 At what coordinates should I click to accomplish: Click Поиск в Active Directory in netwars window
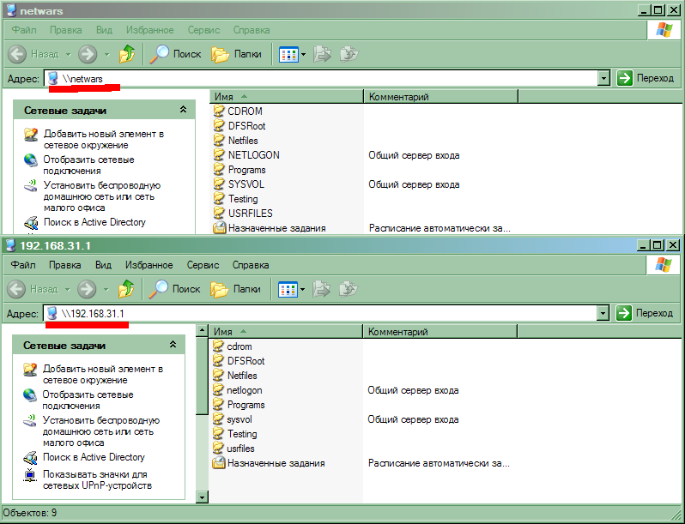pos(94,222)
